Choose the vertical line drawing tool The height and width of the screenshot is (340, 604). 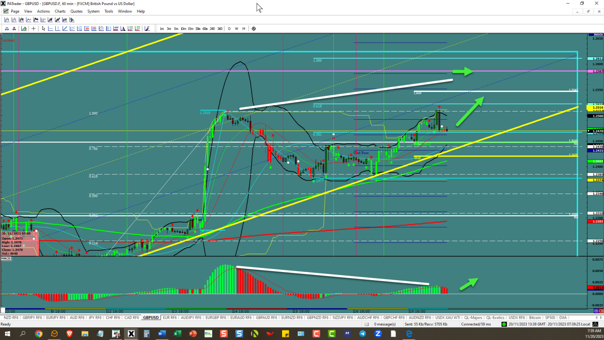pos(58,29)
